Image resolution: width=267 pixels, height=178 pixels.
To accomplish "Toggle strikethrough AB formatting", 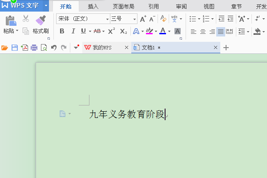I will click(x=97, y=31).
